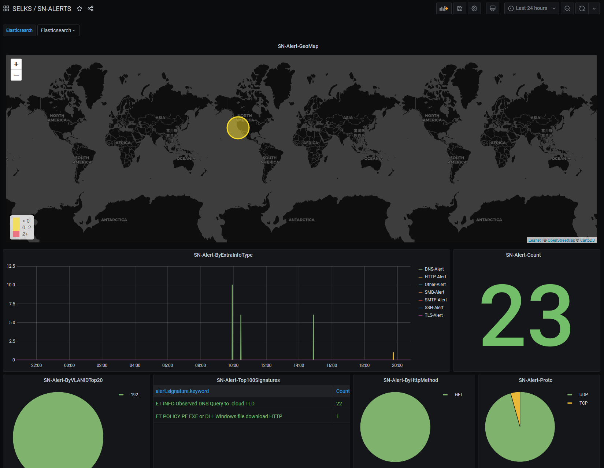Click the count value 22 cell

339,404
